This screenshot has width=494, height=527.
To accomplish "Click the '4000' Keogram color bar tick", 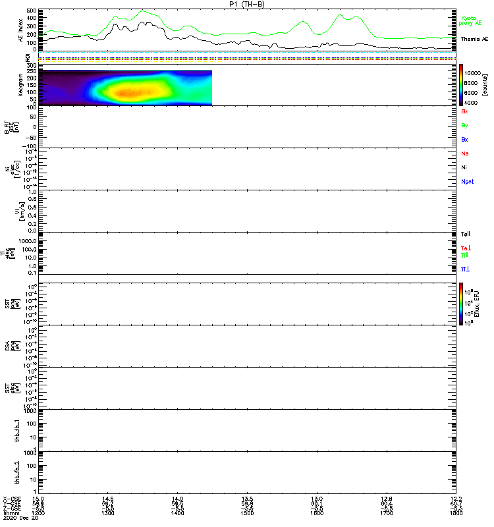I will pos(471,103).
